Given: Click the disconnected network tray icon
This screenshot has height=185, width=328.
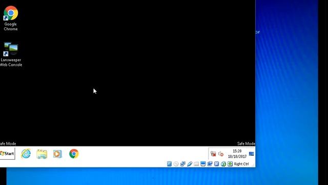Looking at the screenshot, I should pos(213,154).
